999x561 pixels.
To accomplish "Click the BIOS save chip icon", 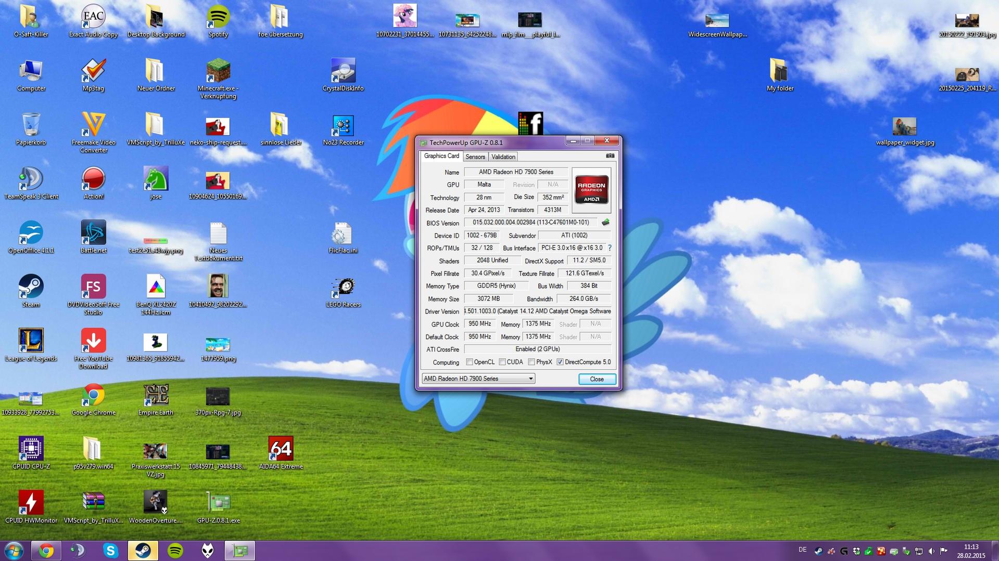I will pyautogui.click(x=605, y=223).
